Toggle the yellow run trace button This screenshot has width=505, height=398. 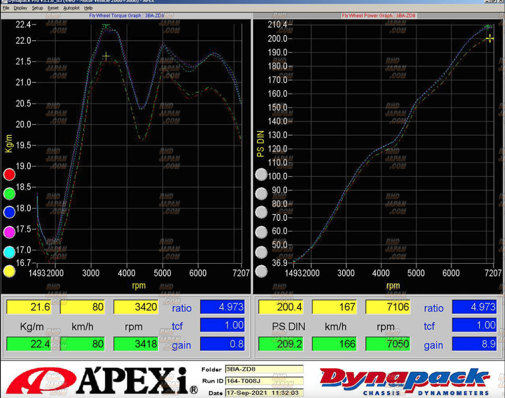(x=10, y=271)
